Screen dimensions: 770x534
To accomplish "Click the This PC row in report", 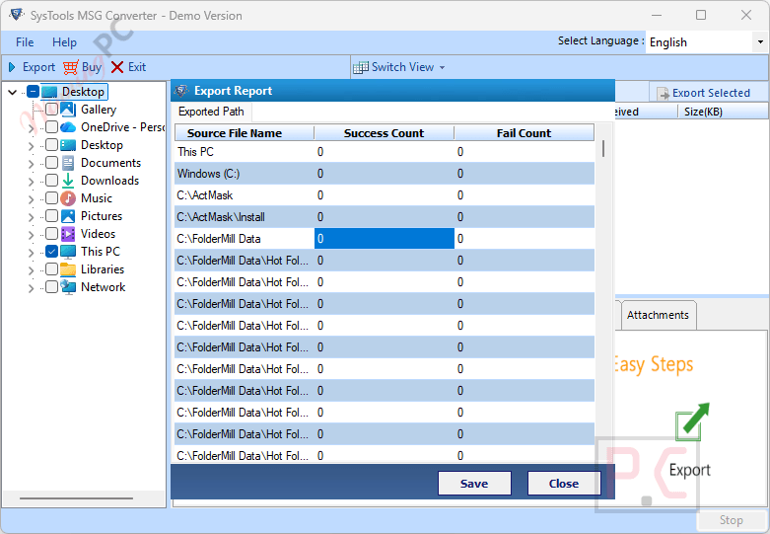I will (385, 152).
